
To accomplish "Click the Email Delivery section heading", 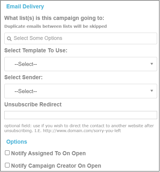I will coord(25,6).
